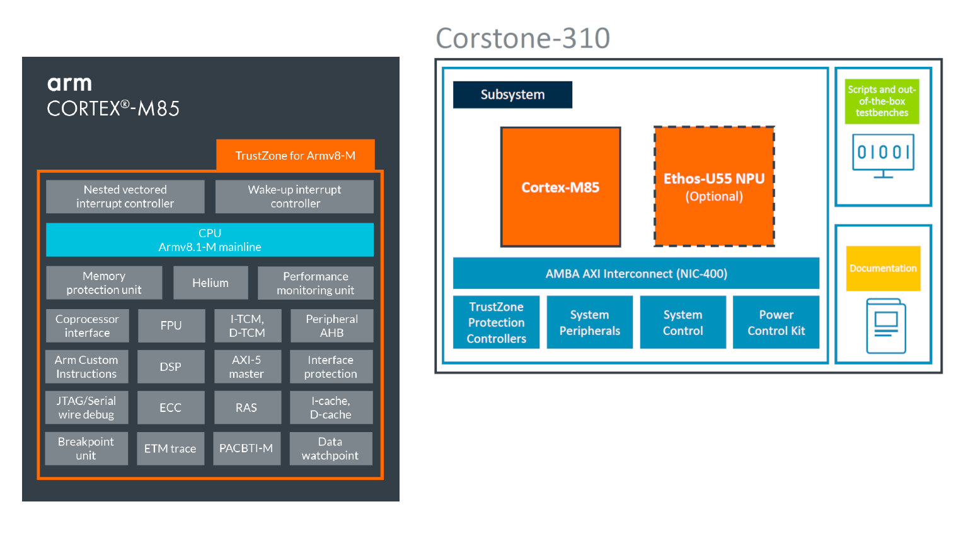
Task: Toggle the Interface protection block
Action: [331, 366]
